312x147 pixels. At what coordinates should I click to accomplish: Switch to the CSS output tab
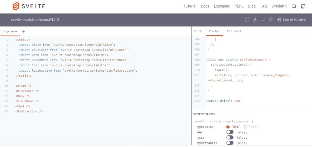[x=234, y=31]
